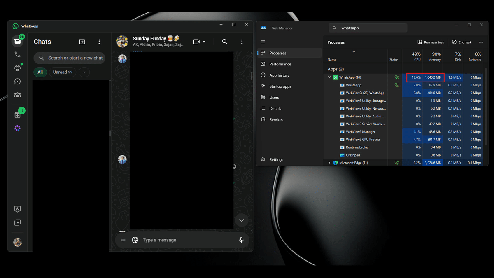Screen dimensions: 494x278
Task: Click the attach plus icon in message bar
Action: pos(123,240)
